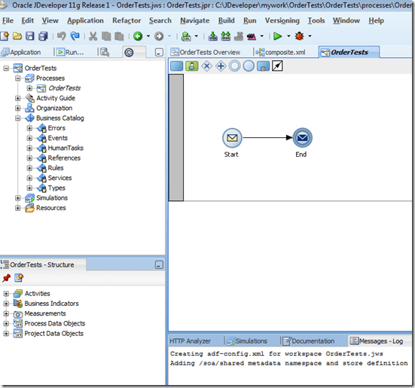415x388 pixels.
Task: Switch to the Application navigator tab
Action: click(x=21, y=52)
